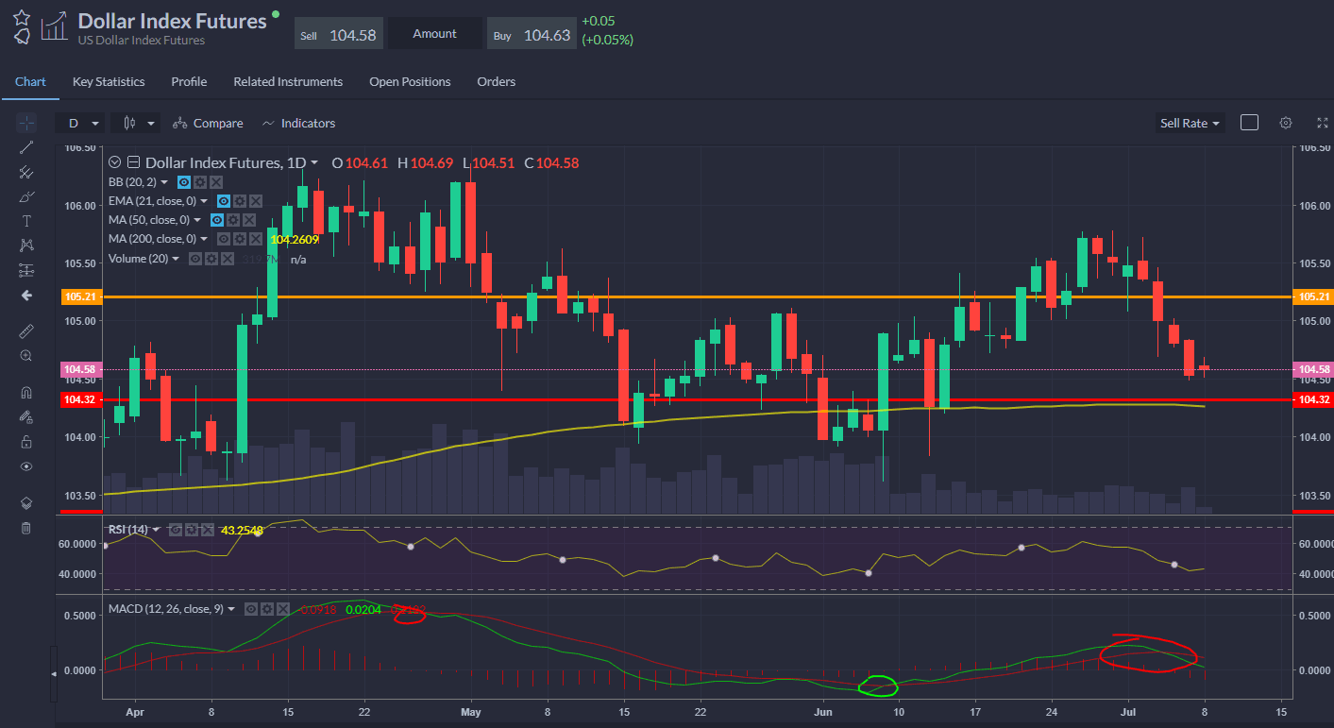Viewport: 1334px width, 728px height.
Task: Open the D timeframe dropdown
Action: tap(79, 123)
